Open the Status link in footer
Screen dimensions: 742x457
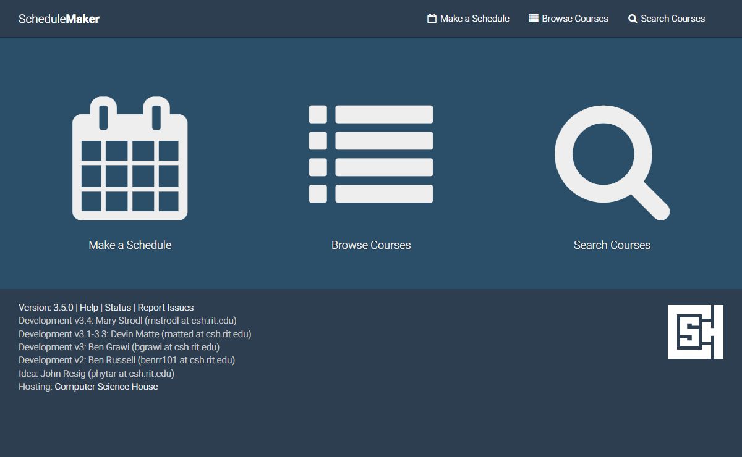(x=118, y=308)
